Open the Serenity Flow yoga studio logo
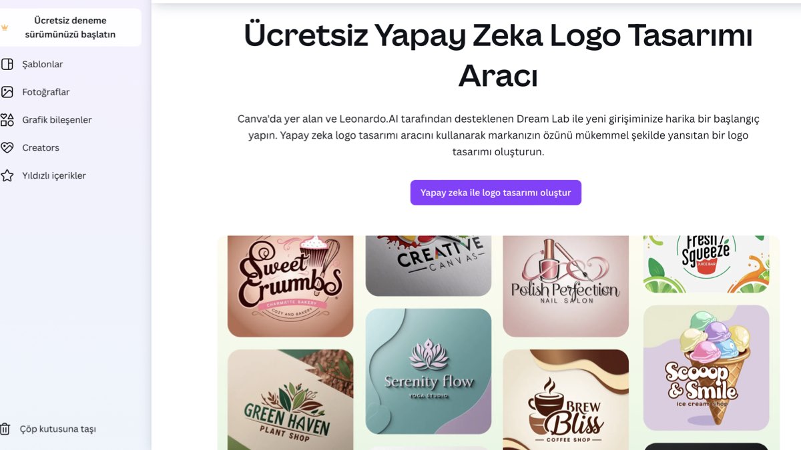The width and height of the screenshot is (801, 450). (x=429, y=371)
